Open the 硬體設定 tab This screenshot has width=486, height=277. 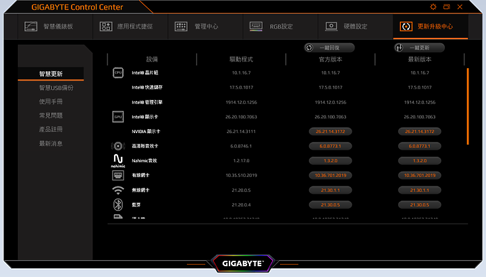pos(356,26)
